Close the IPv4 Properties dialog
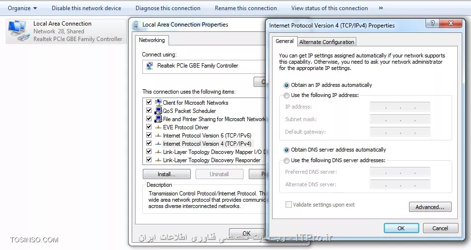The width and height of the screenshot is (471, 250). click(451, 23)
